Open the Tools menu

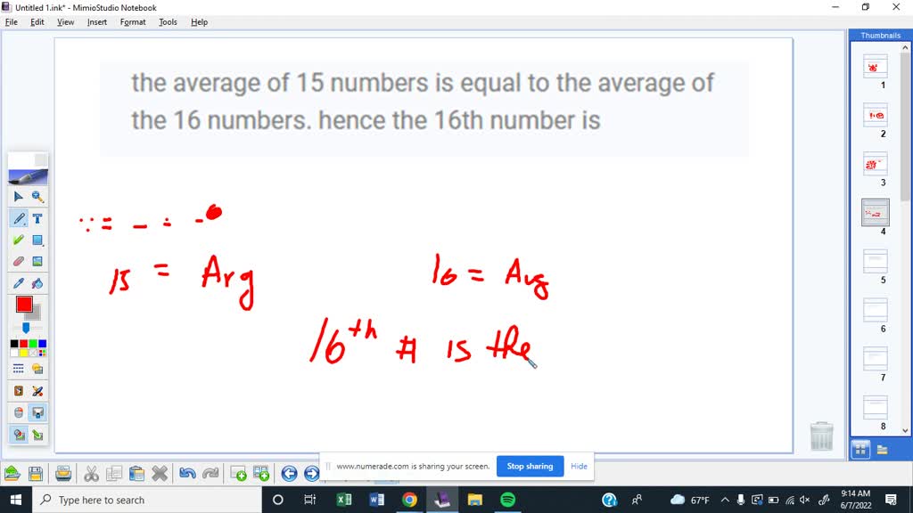pyautogui.click(x=167, y=21)
